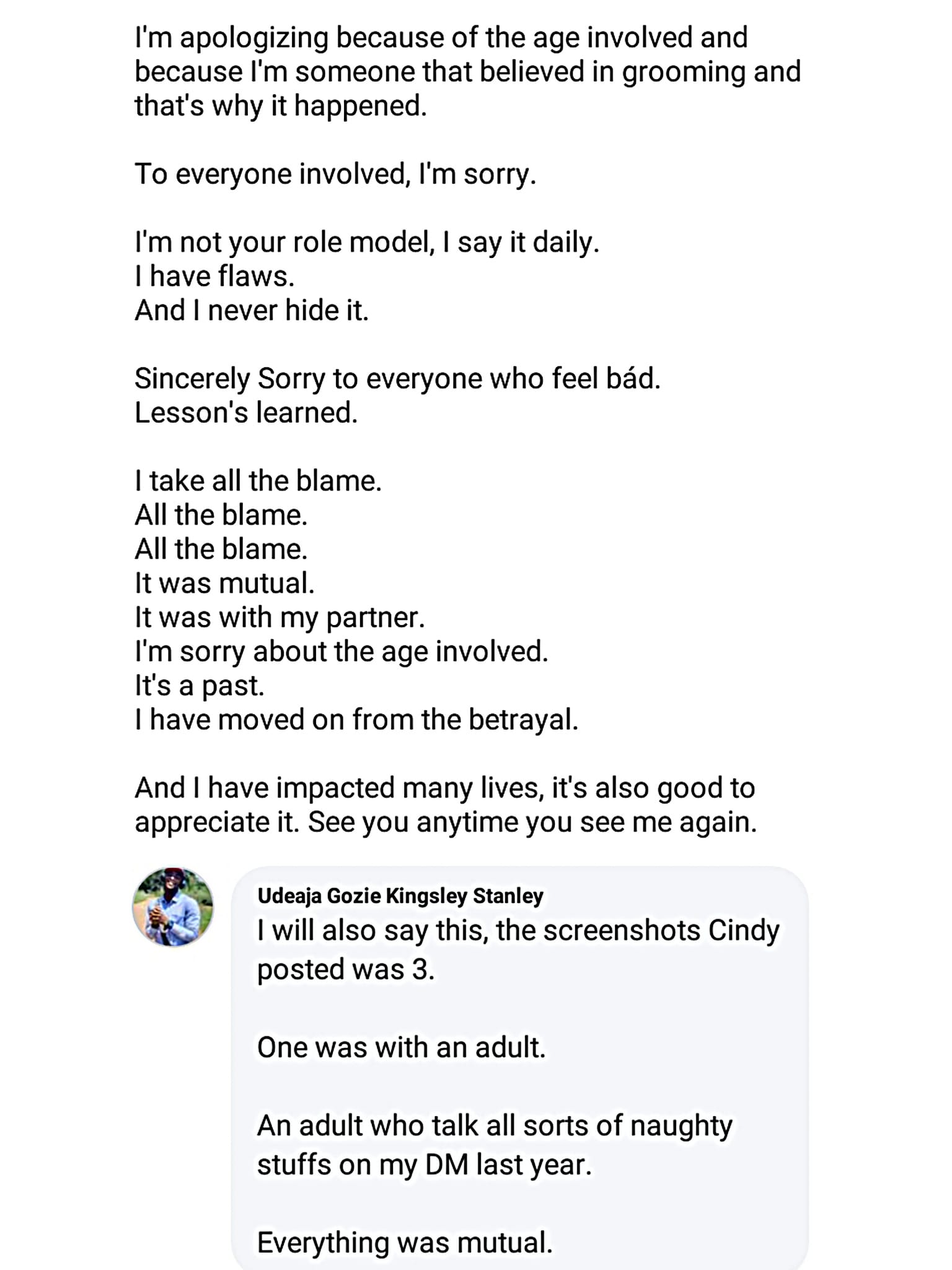This screenshot has height=1270, width=952.
Task: Click the "And I never hide it" line
Action: (252, 311)
